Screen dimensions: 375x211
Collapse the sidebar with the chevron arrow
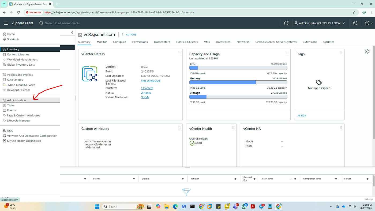pos(72,33)
